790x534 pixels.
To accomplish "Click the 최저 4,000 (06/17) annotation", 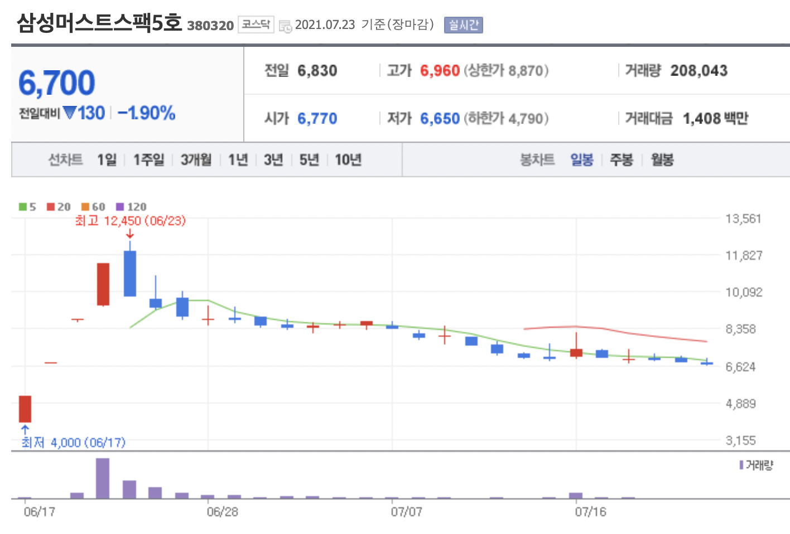I will [x=73, y=443].
